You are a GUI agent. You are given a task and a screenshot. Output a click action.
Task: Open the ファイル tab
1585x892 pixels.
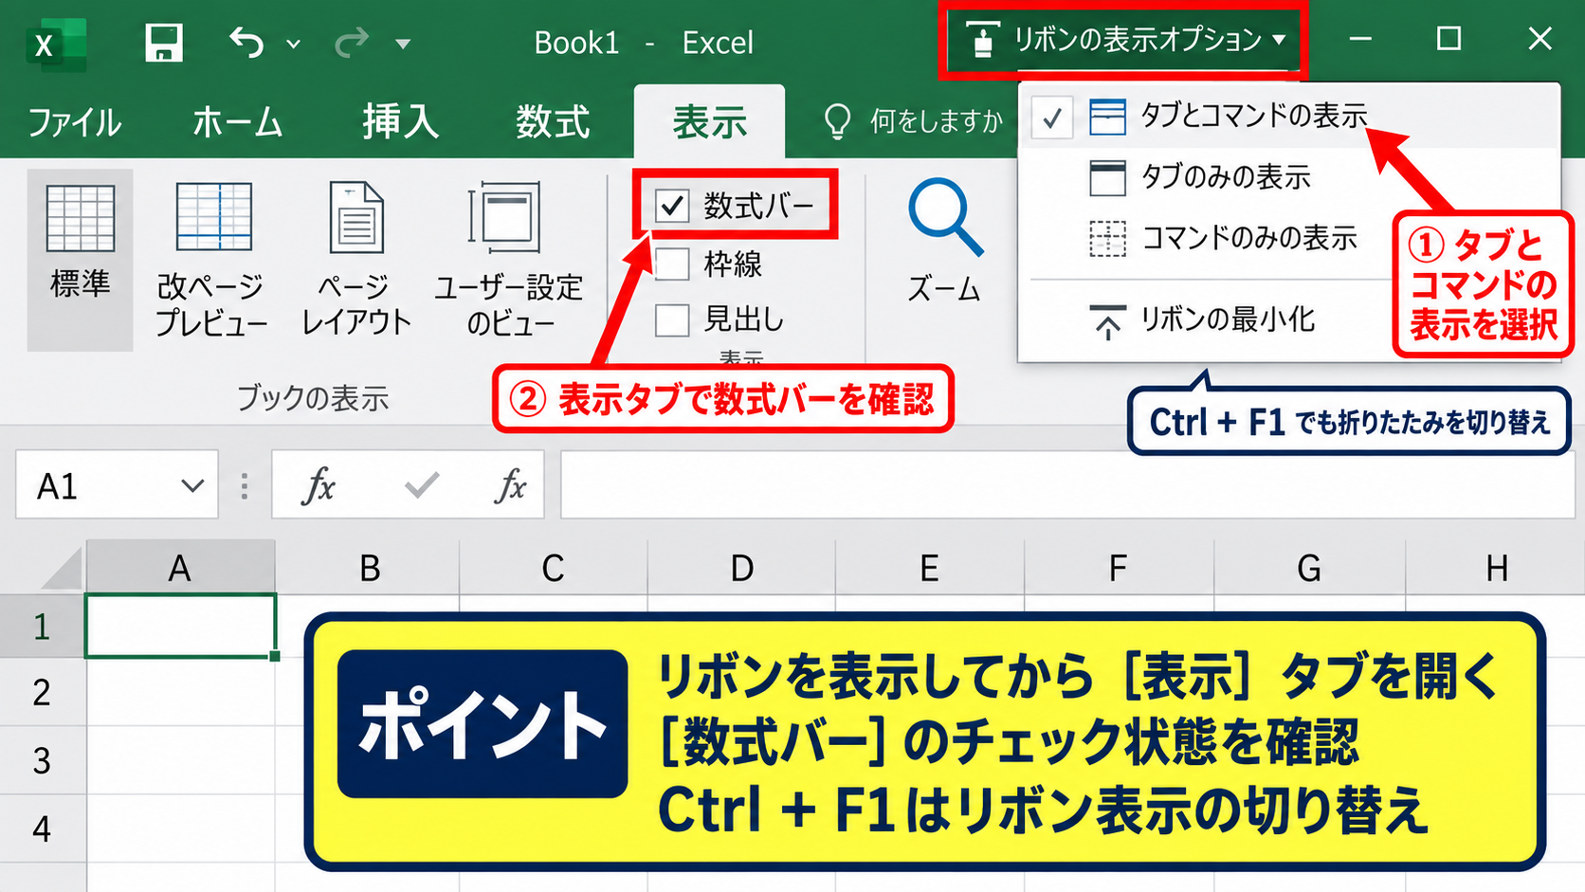(x=74, y=121)
